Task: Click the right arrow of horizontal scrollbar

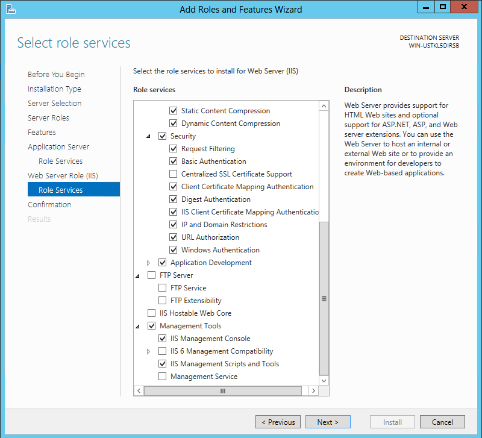Action: click(313, 390)
